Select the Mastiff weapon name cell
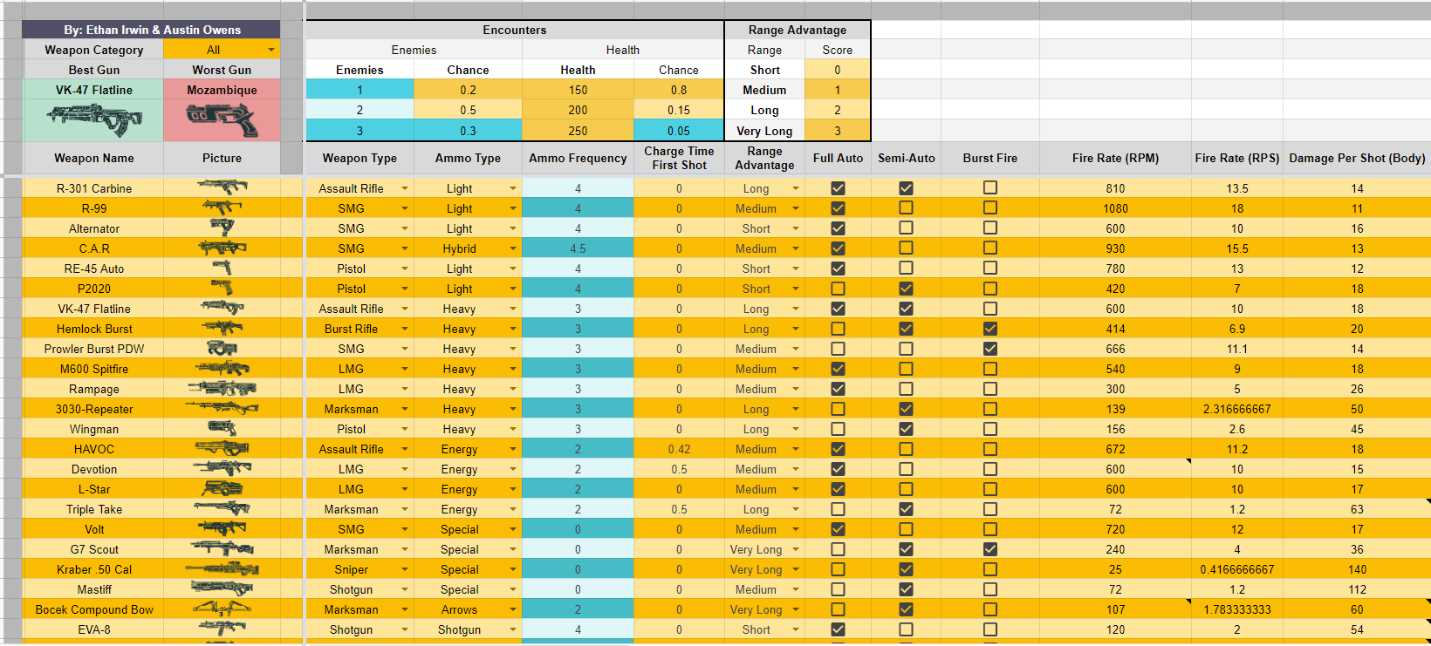 [x=94, y=589]
